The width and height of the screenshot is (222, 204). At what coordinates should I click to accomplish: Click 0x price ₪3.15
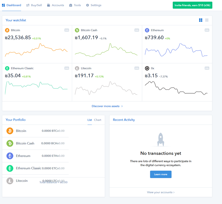[x=151, y=76]
